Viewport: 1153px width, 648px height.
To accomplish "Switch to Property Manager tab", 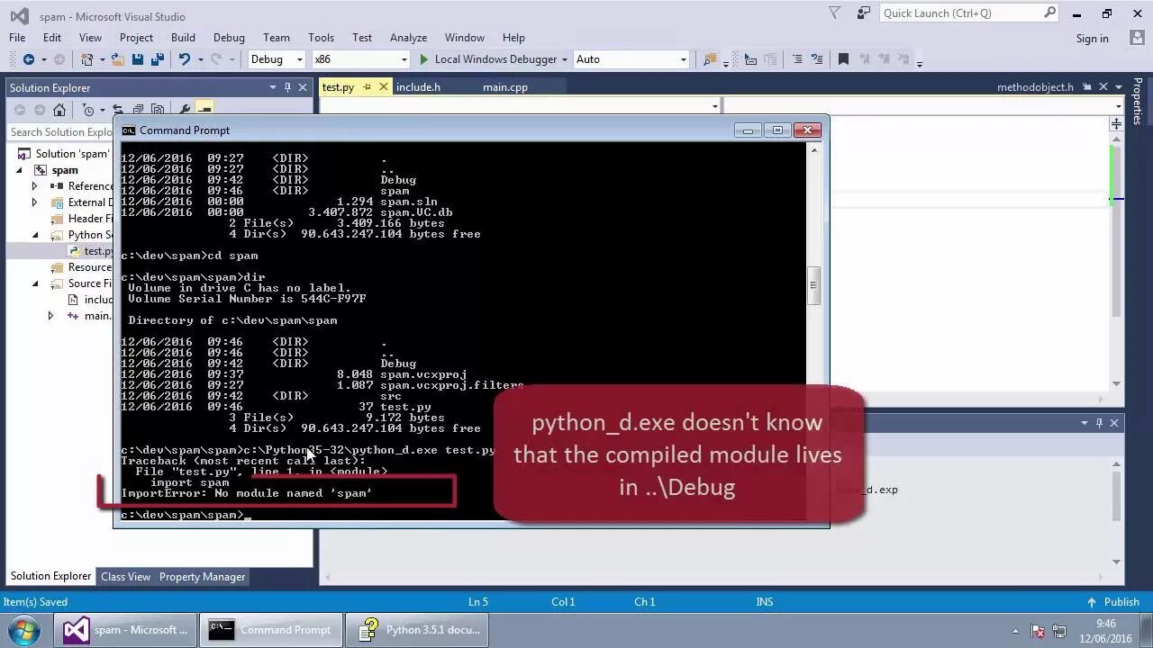I will click(x=202, y=577).
